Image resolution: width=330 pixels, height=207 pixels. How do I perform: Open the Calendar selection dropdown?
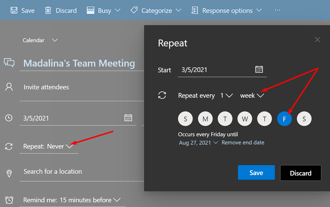(55, 40)
